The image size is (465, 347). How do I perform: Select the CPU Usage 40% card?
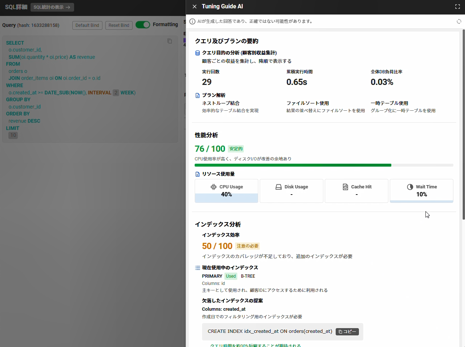pyautogui.click(x=226, y=191)
